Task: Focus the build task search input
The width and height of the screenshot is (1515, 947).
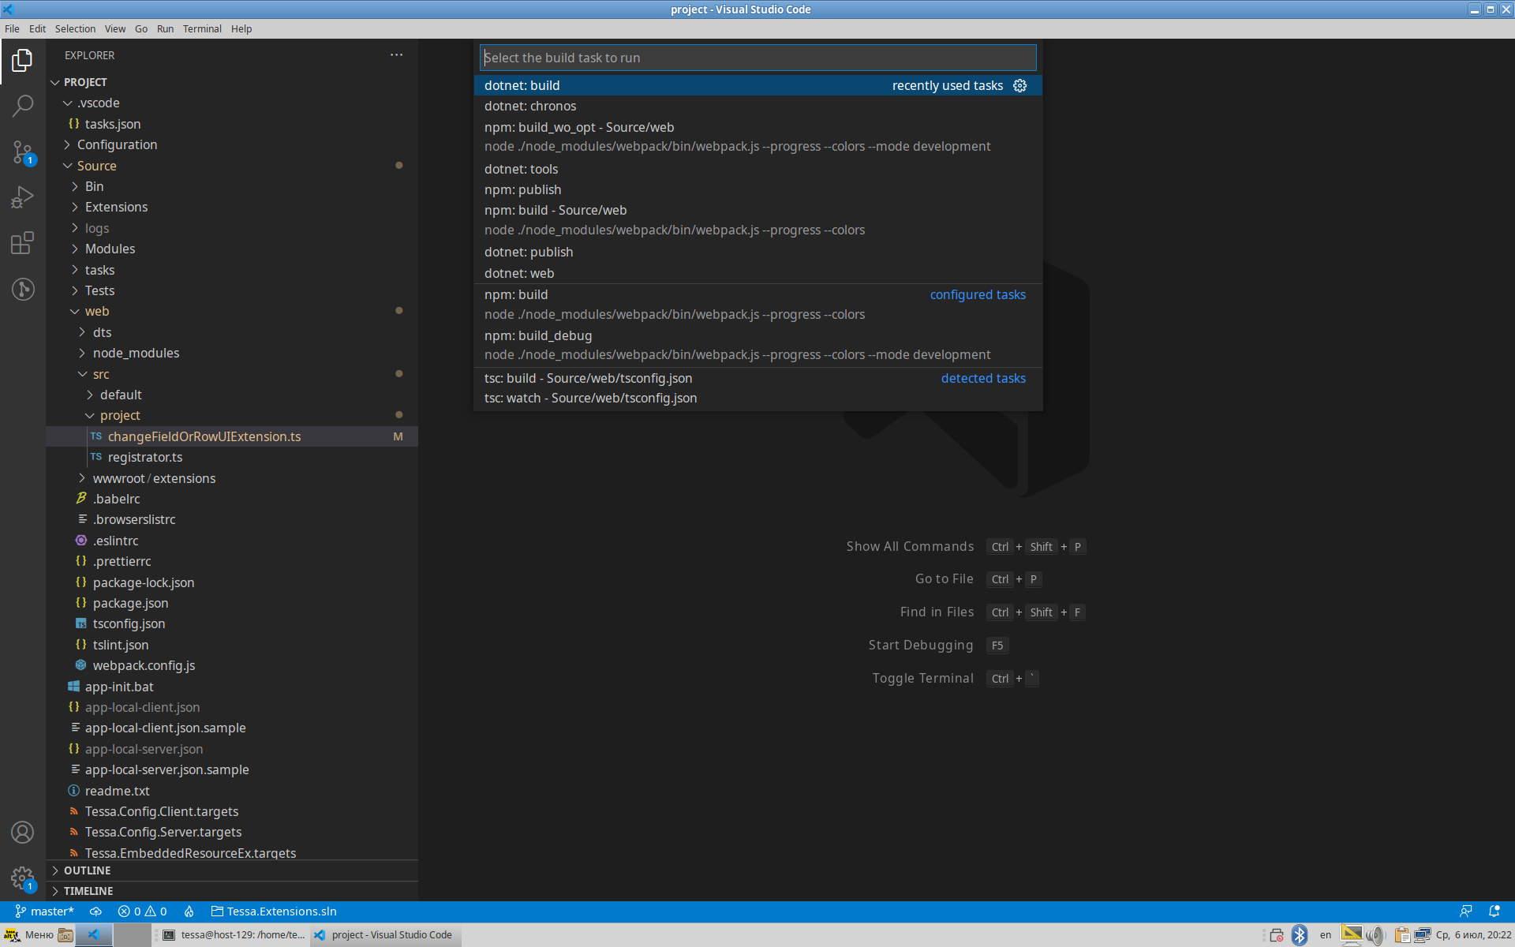Action: pyautogui.click(x=757, y=58)
